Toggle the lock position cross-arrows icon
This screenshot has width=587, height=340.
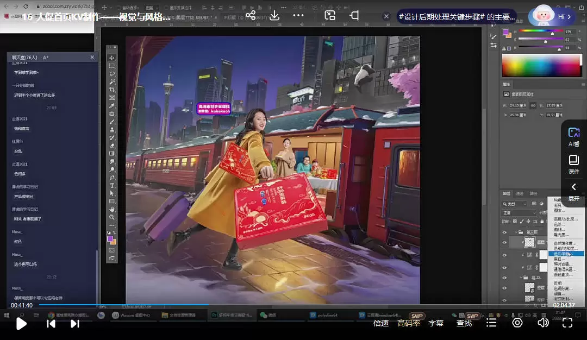click(x=528, y=222)
